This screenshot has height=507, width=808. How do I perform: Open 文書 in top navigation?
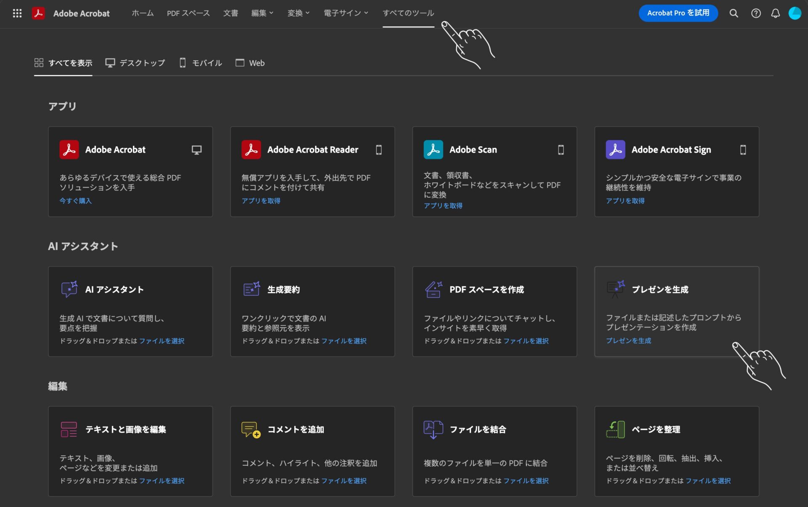pos(231,13)
